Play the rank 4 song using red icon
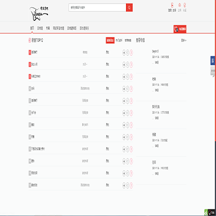The height and width of the screenshot is (216, 216). pyautogui.click(x=131, y=89)
